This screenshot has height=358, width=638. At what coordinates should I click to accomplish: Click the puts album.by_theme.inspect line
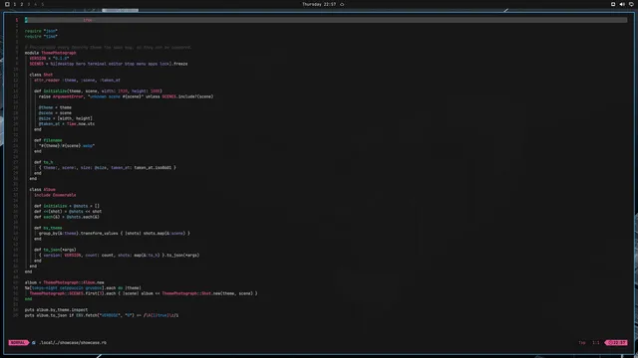pyautogui.click(x=56, y=309)
